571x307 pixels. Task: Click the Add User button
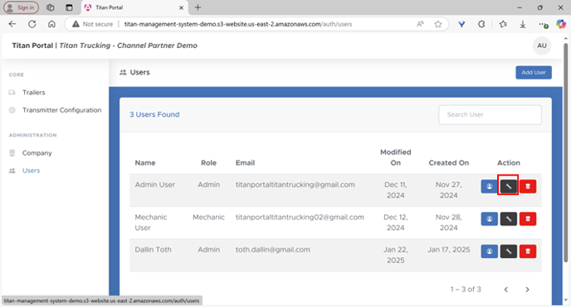click(534, 72)
